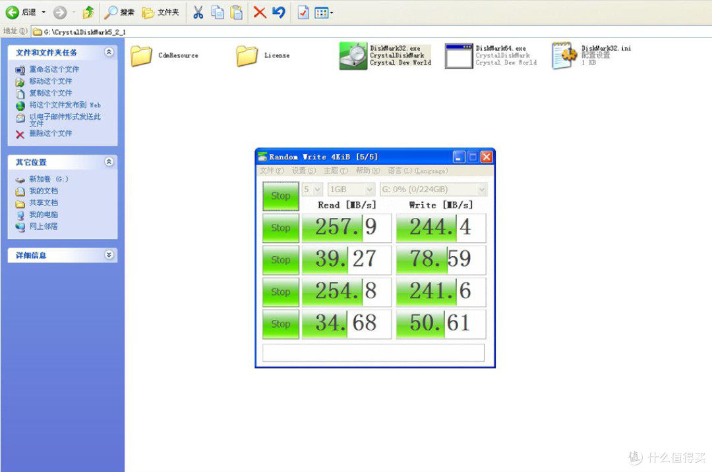Click 以电子邮件形式发送此文件 link
The width and height of the screenshot is (712, 472).
click(x=65, y=120)
